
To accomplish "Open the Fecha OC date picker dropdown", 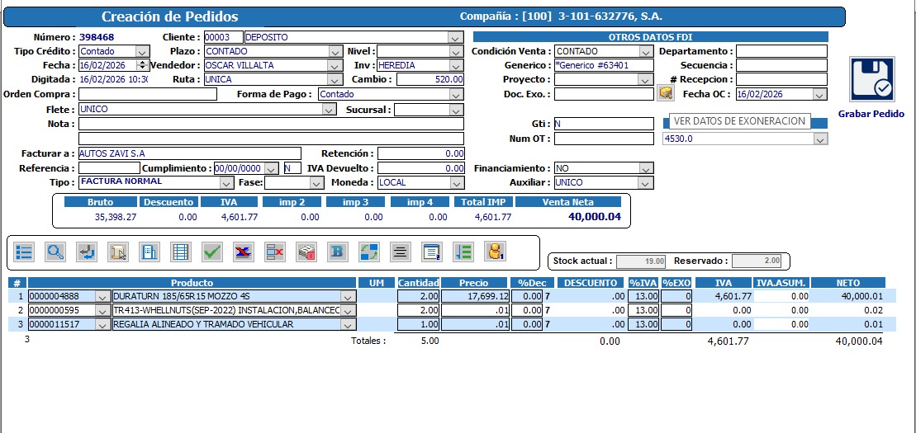I will click(820, 95).
